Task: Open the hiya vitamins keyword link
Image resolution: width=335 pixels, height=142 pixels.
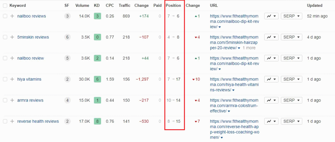Action: (x=29, y=79)
